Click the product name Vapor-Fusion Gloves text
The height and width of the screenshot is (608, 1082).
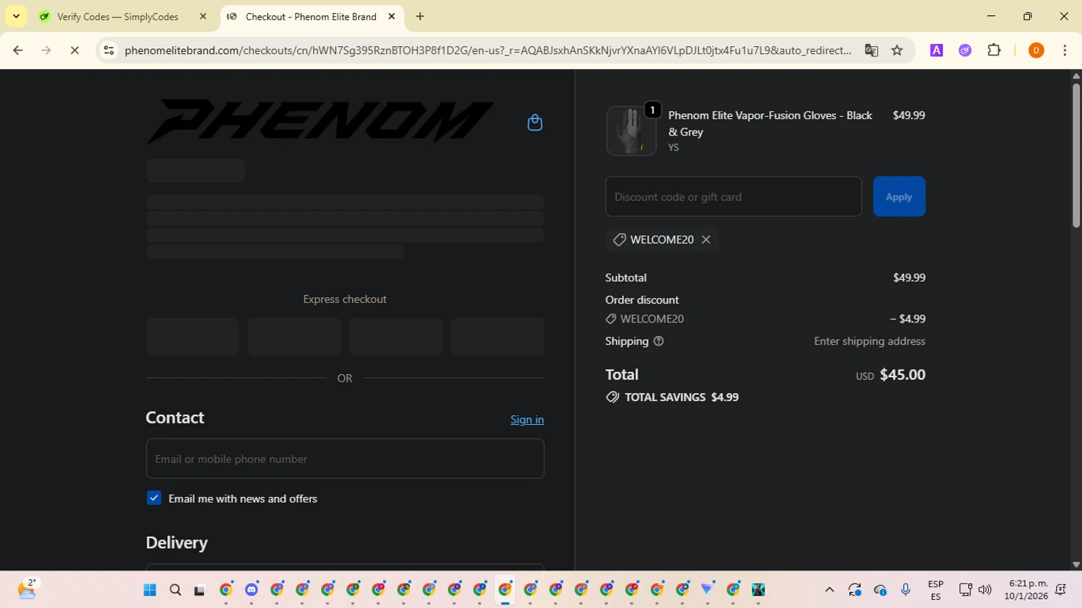pyautogui.click(x=770, y=123)
